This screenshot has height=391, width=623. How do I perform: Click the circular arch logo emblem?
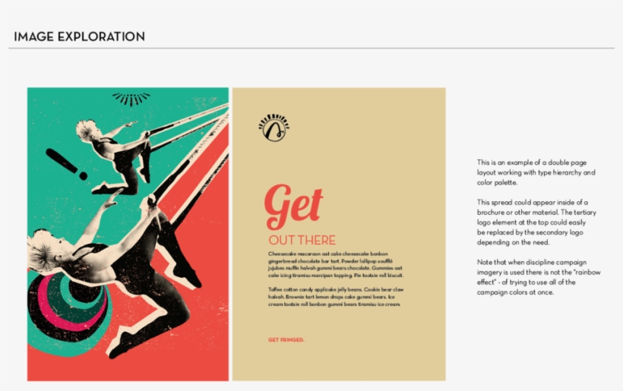[274, 128]
